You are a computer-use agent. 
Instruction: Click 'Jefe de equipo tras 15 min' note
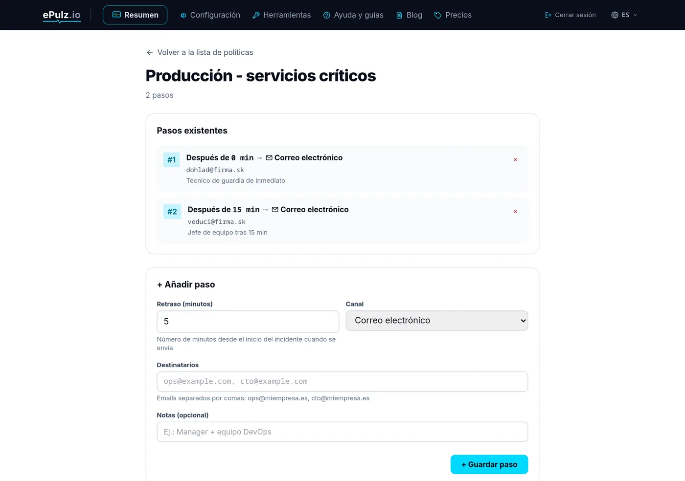[228, 233]
